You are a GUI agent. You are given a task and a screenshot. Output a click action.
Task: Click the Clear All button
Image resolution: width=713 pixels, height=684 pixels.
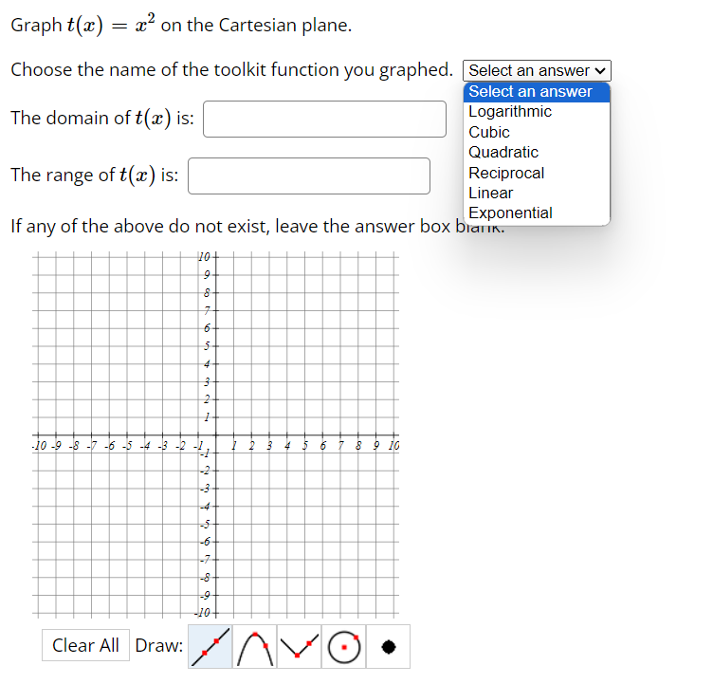pyautogui.click(x=85, y=645)
